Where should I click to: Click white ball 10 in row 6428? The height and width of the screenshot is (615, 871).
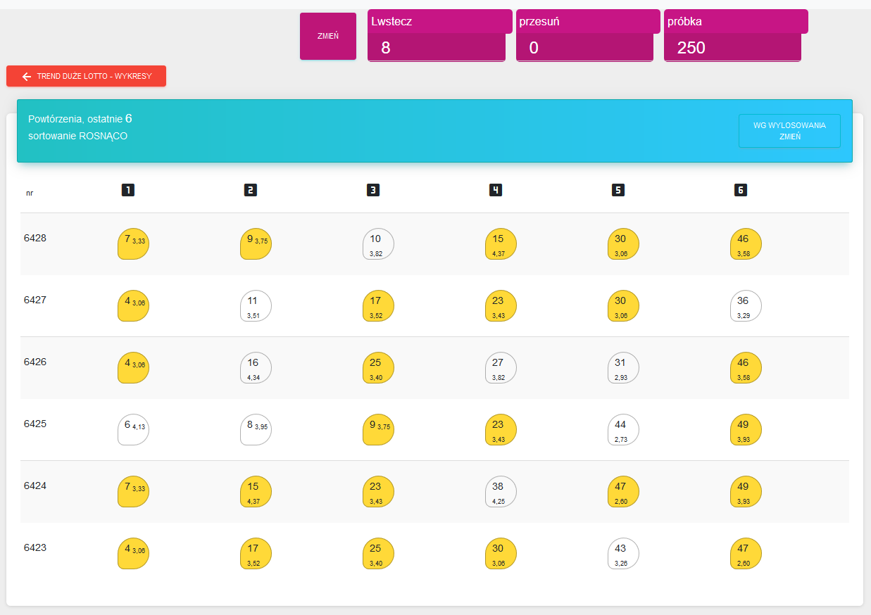[378, 243]
